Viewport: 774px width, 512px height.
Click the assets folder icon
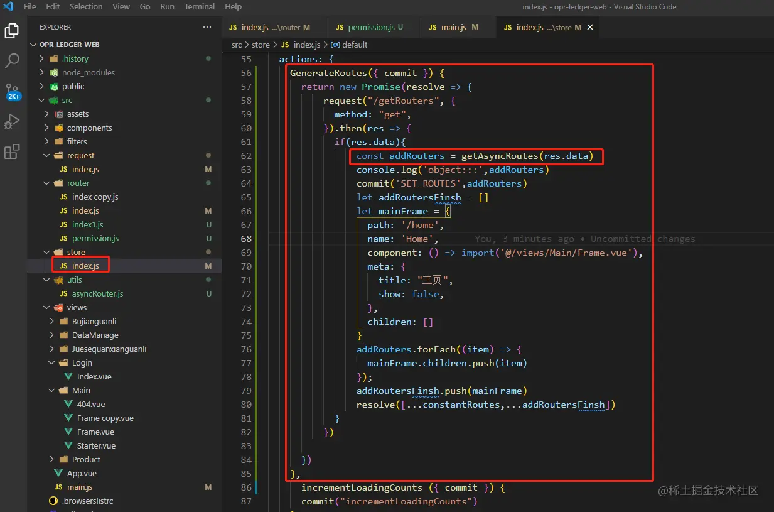pos(60,114)
